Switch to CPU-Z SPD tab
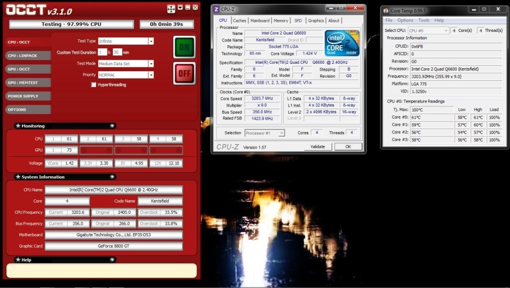The image size is (510, 288). 298,20
